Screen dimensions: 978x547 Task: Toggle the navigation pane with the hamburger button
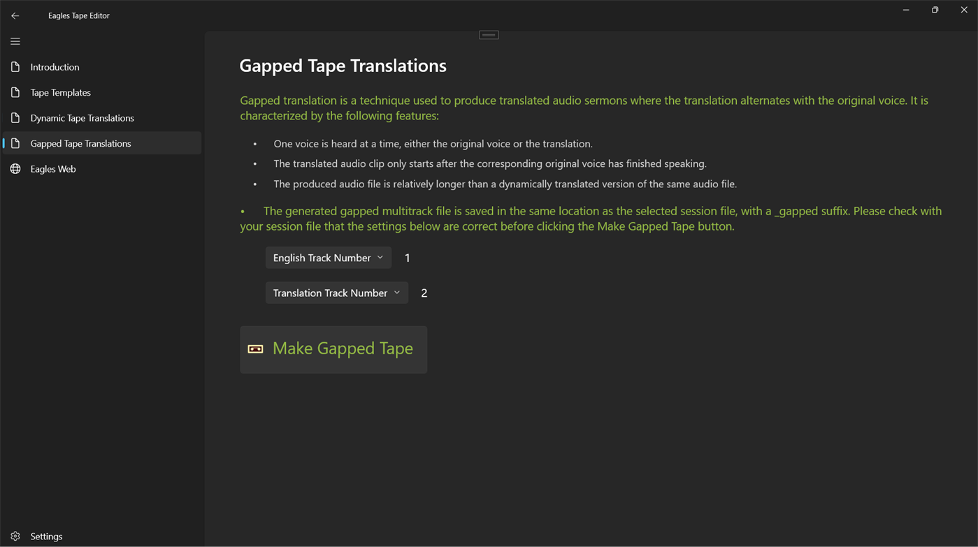tap(15, 41)
